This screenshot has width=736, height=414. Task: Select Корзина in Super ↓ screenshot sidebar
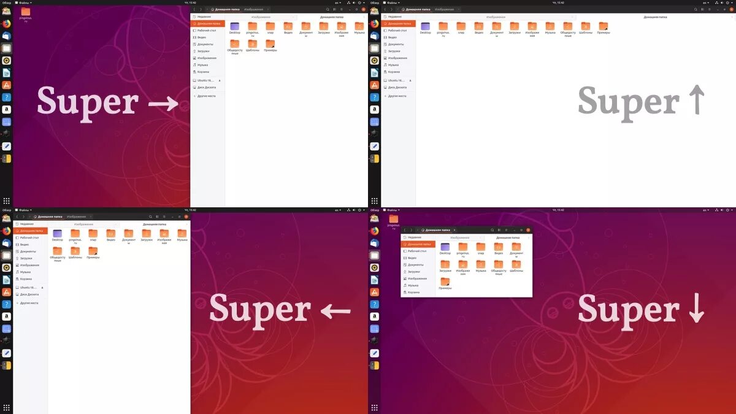(x=418, y=292)
